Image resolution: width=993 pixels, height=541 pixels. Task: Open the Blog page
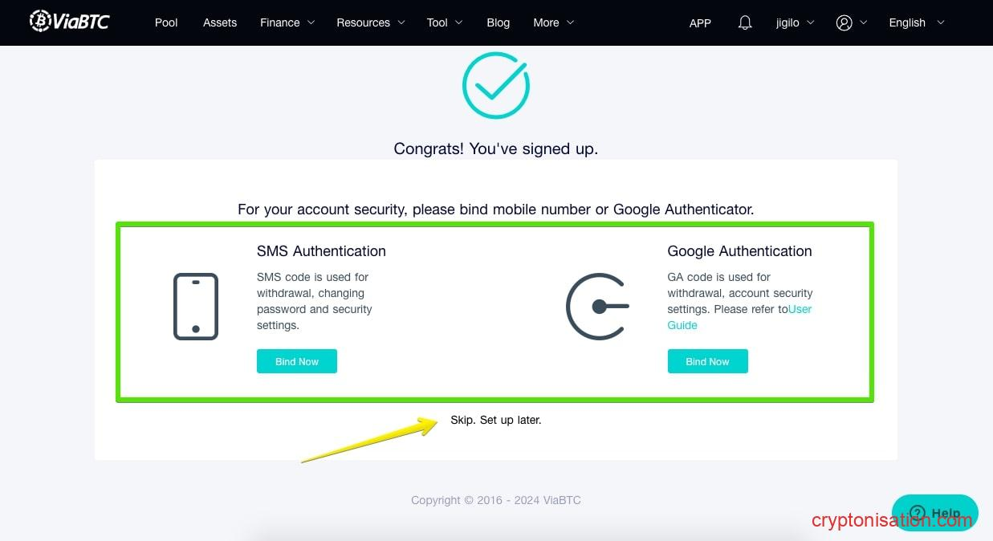tap(499, 22)
